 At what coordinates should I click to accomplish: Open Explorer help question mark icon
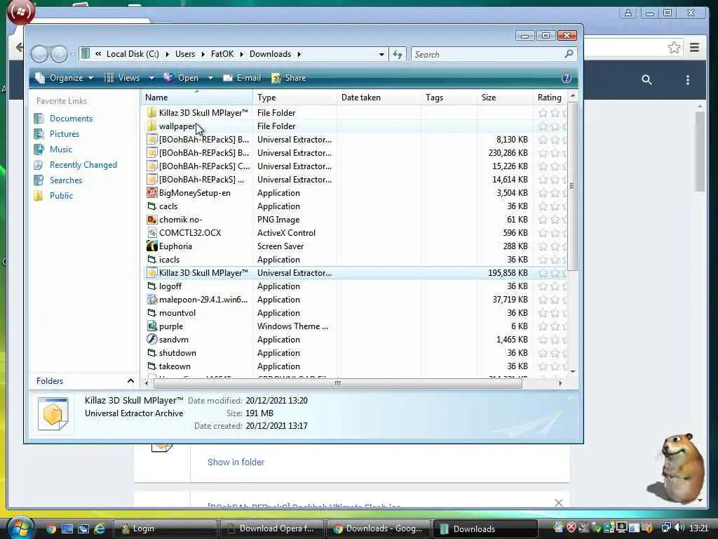coord(567,78)
